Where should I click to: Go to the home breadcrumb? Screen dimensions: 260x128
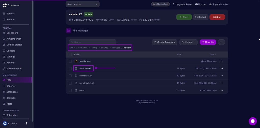point(72,48)
